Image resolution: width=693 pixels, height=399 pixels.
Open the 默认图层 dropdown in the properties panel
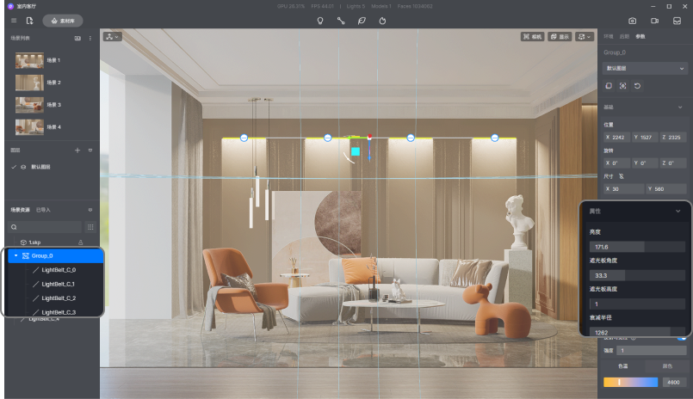645,68
